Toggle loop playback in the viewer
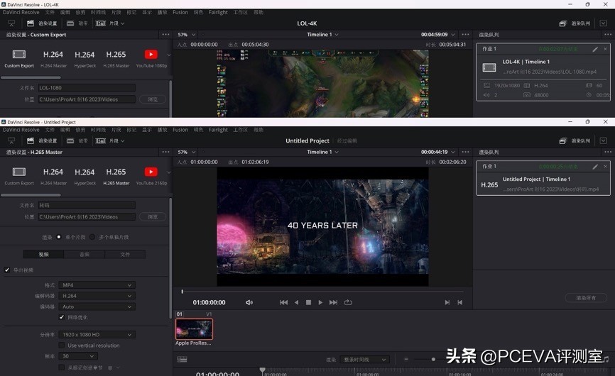This screenshot has height=376, width=615. (348, 302)
